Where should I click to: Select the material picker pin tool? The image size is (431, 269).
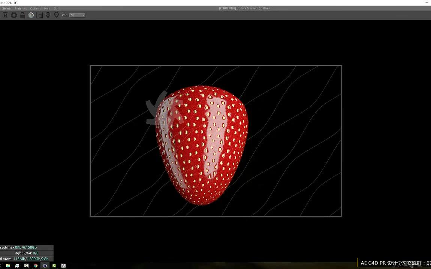(x=57, y=15)
